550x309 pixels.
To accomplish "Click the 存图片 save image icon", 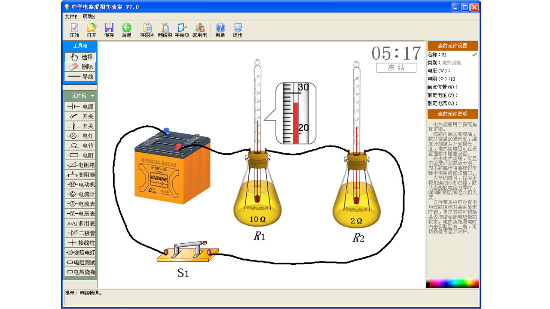I will (x=147, y=30).
